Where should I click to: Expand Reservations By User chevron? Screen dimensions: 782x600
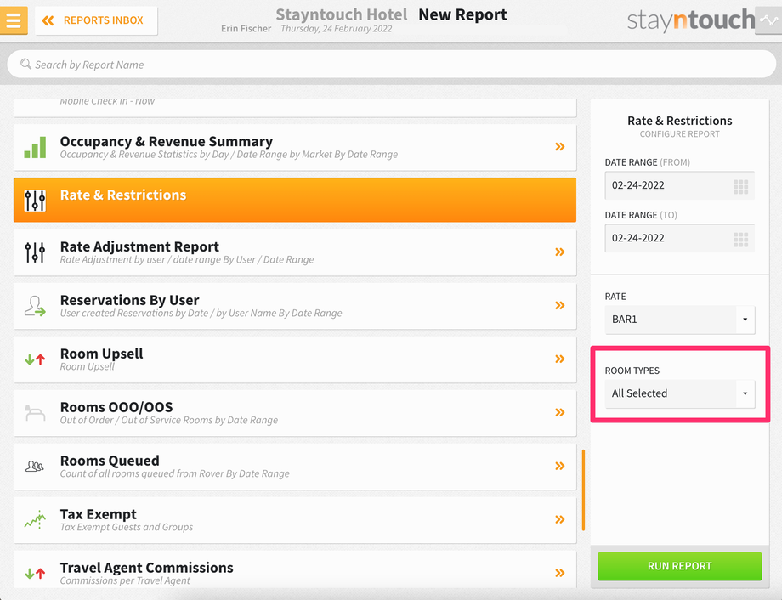(560, 305)
